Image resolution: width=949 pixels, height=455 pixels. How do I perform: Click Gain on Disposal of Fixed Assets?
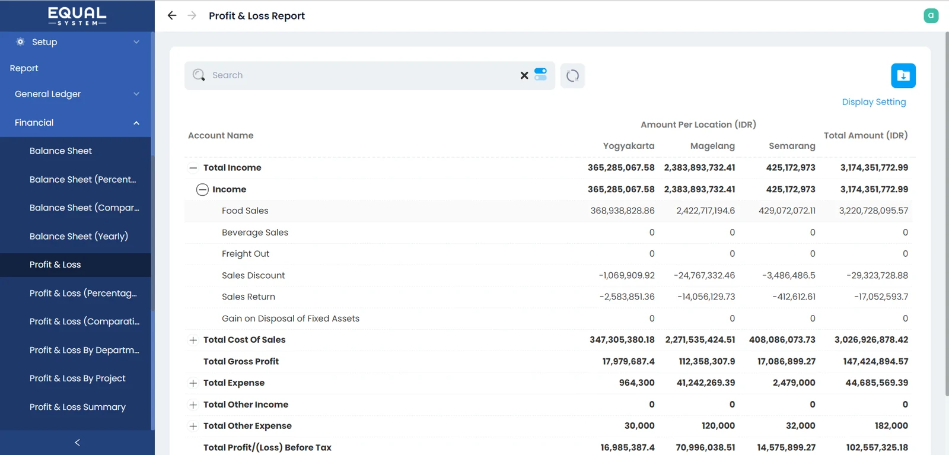coord(291,319)
